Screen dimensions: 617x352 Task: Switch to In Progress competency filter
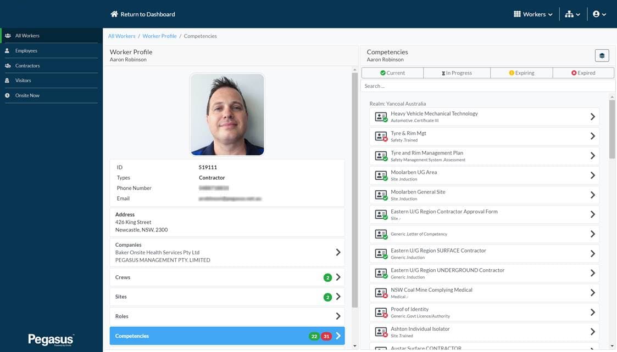457,72
